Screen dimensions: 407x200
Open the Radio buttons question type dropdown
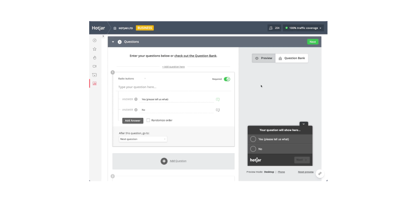132,78
